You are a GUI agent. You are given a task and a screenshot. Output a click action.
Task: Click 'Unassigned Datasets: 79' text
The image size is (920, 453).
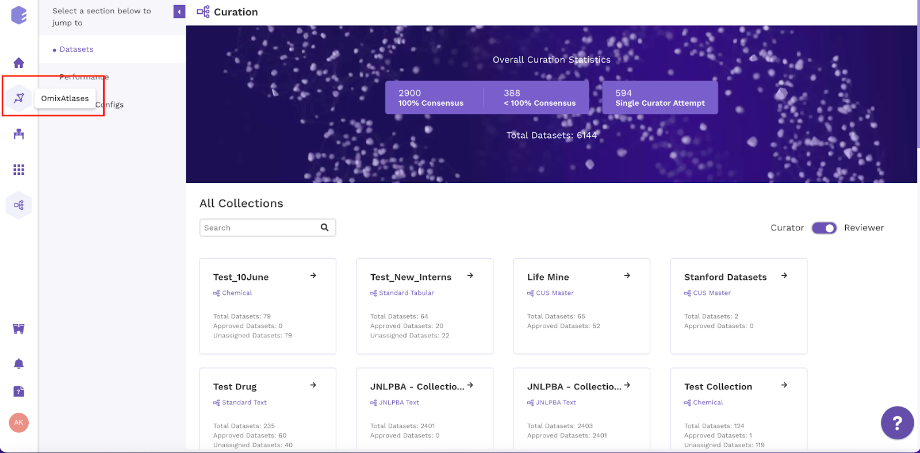point(252,336)
